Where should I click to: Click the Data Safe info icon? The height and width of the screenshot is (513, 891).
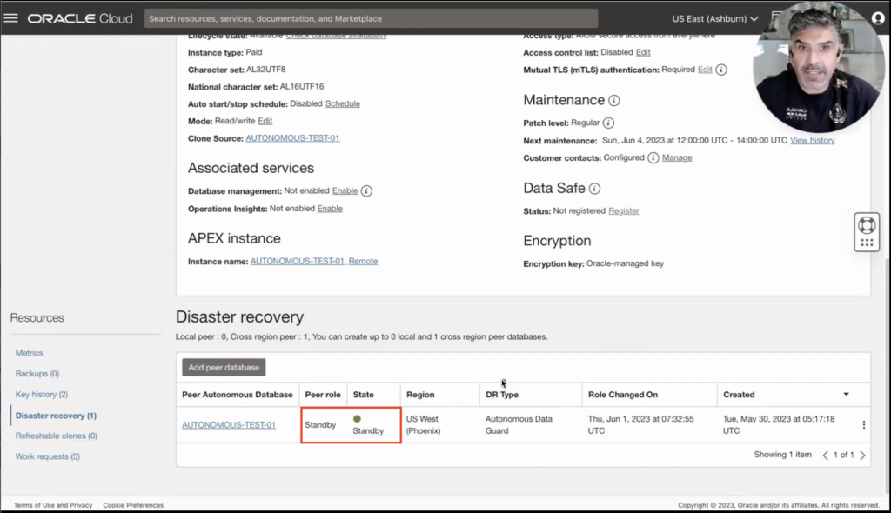[594, 189]
